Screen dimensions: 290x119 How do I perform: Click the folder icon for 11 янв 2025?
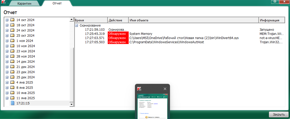pyautogui.click(x=12, y=98)
